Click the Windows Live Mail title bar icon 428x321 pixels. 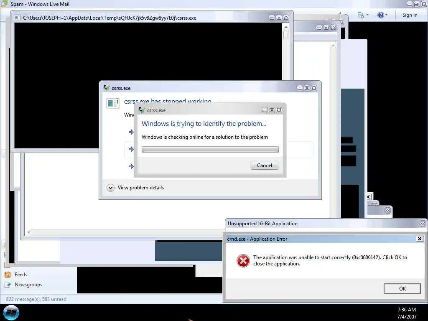pyautogui.click(x=4, y=3)
